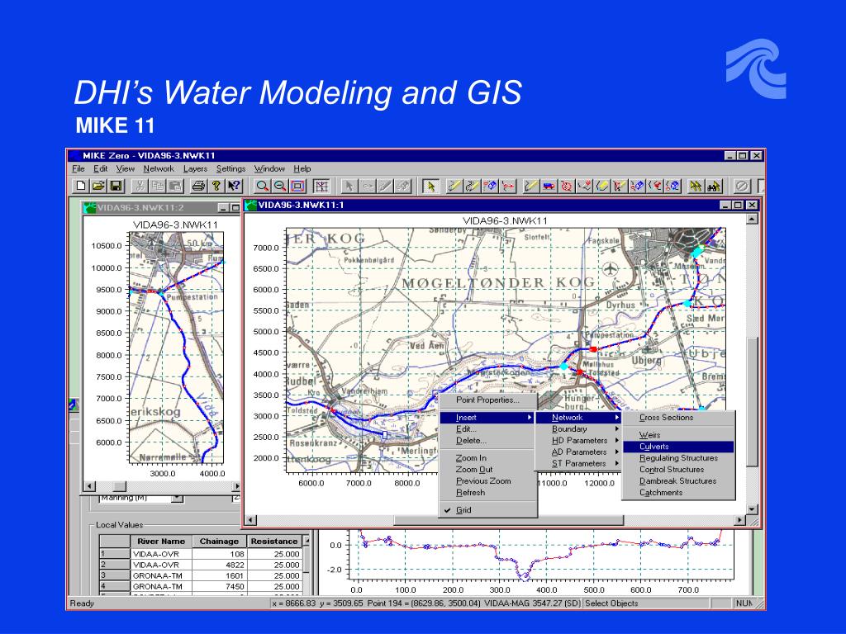Viewport: 846px width, 634px height.
Task: Click the Save floppy disk icon
Action: coord(116,186)
